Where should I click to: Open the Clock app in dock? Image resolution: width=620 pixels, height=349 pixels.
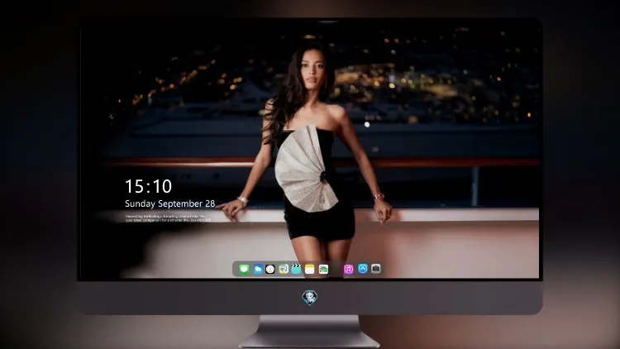[x=270, y=269]
